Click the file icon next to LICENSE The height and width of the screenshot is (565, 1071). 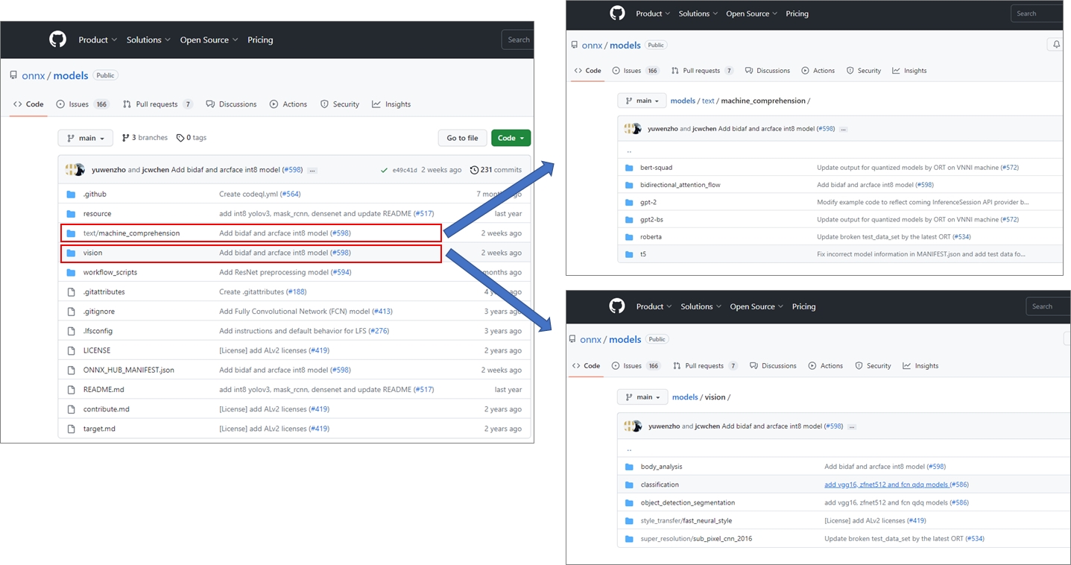pos(71,350)
